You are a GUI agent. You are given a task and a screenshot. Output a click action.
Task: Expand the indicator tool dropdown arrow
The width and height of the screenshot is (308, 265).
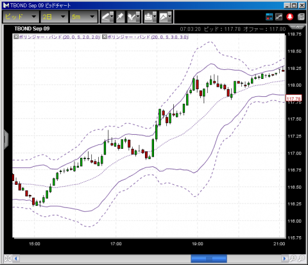click(138, 17)
